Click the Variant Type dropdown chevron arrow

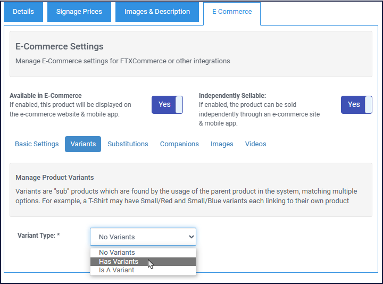pyautogui.click(x=191, y=237)
